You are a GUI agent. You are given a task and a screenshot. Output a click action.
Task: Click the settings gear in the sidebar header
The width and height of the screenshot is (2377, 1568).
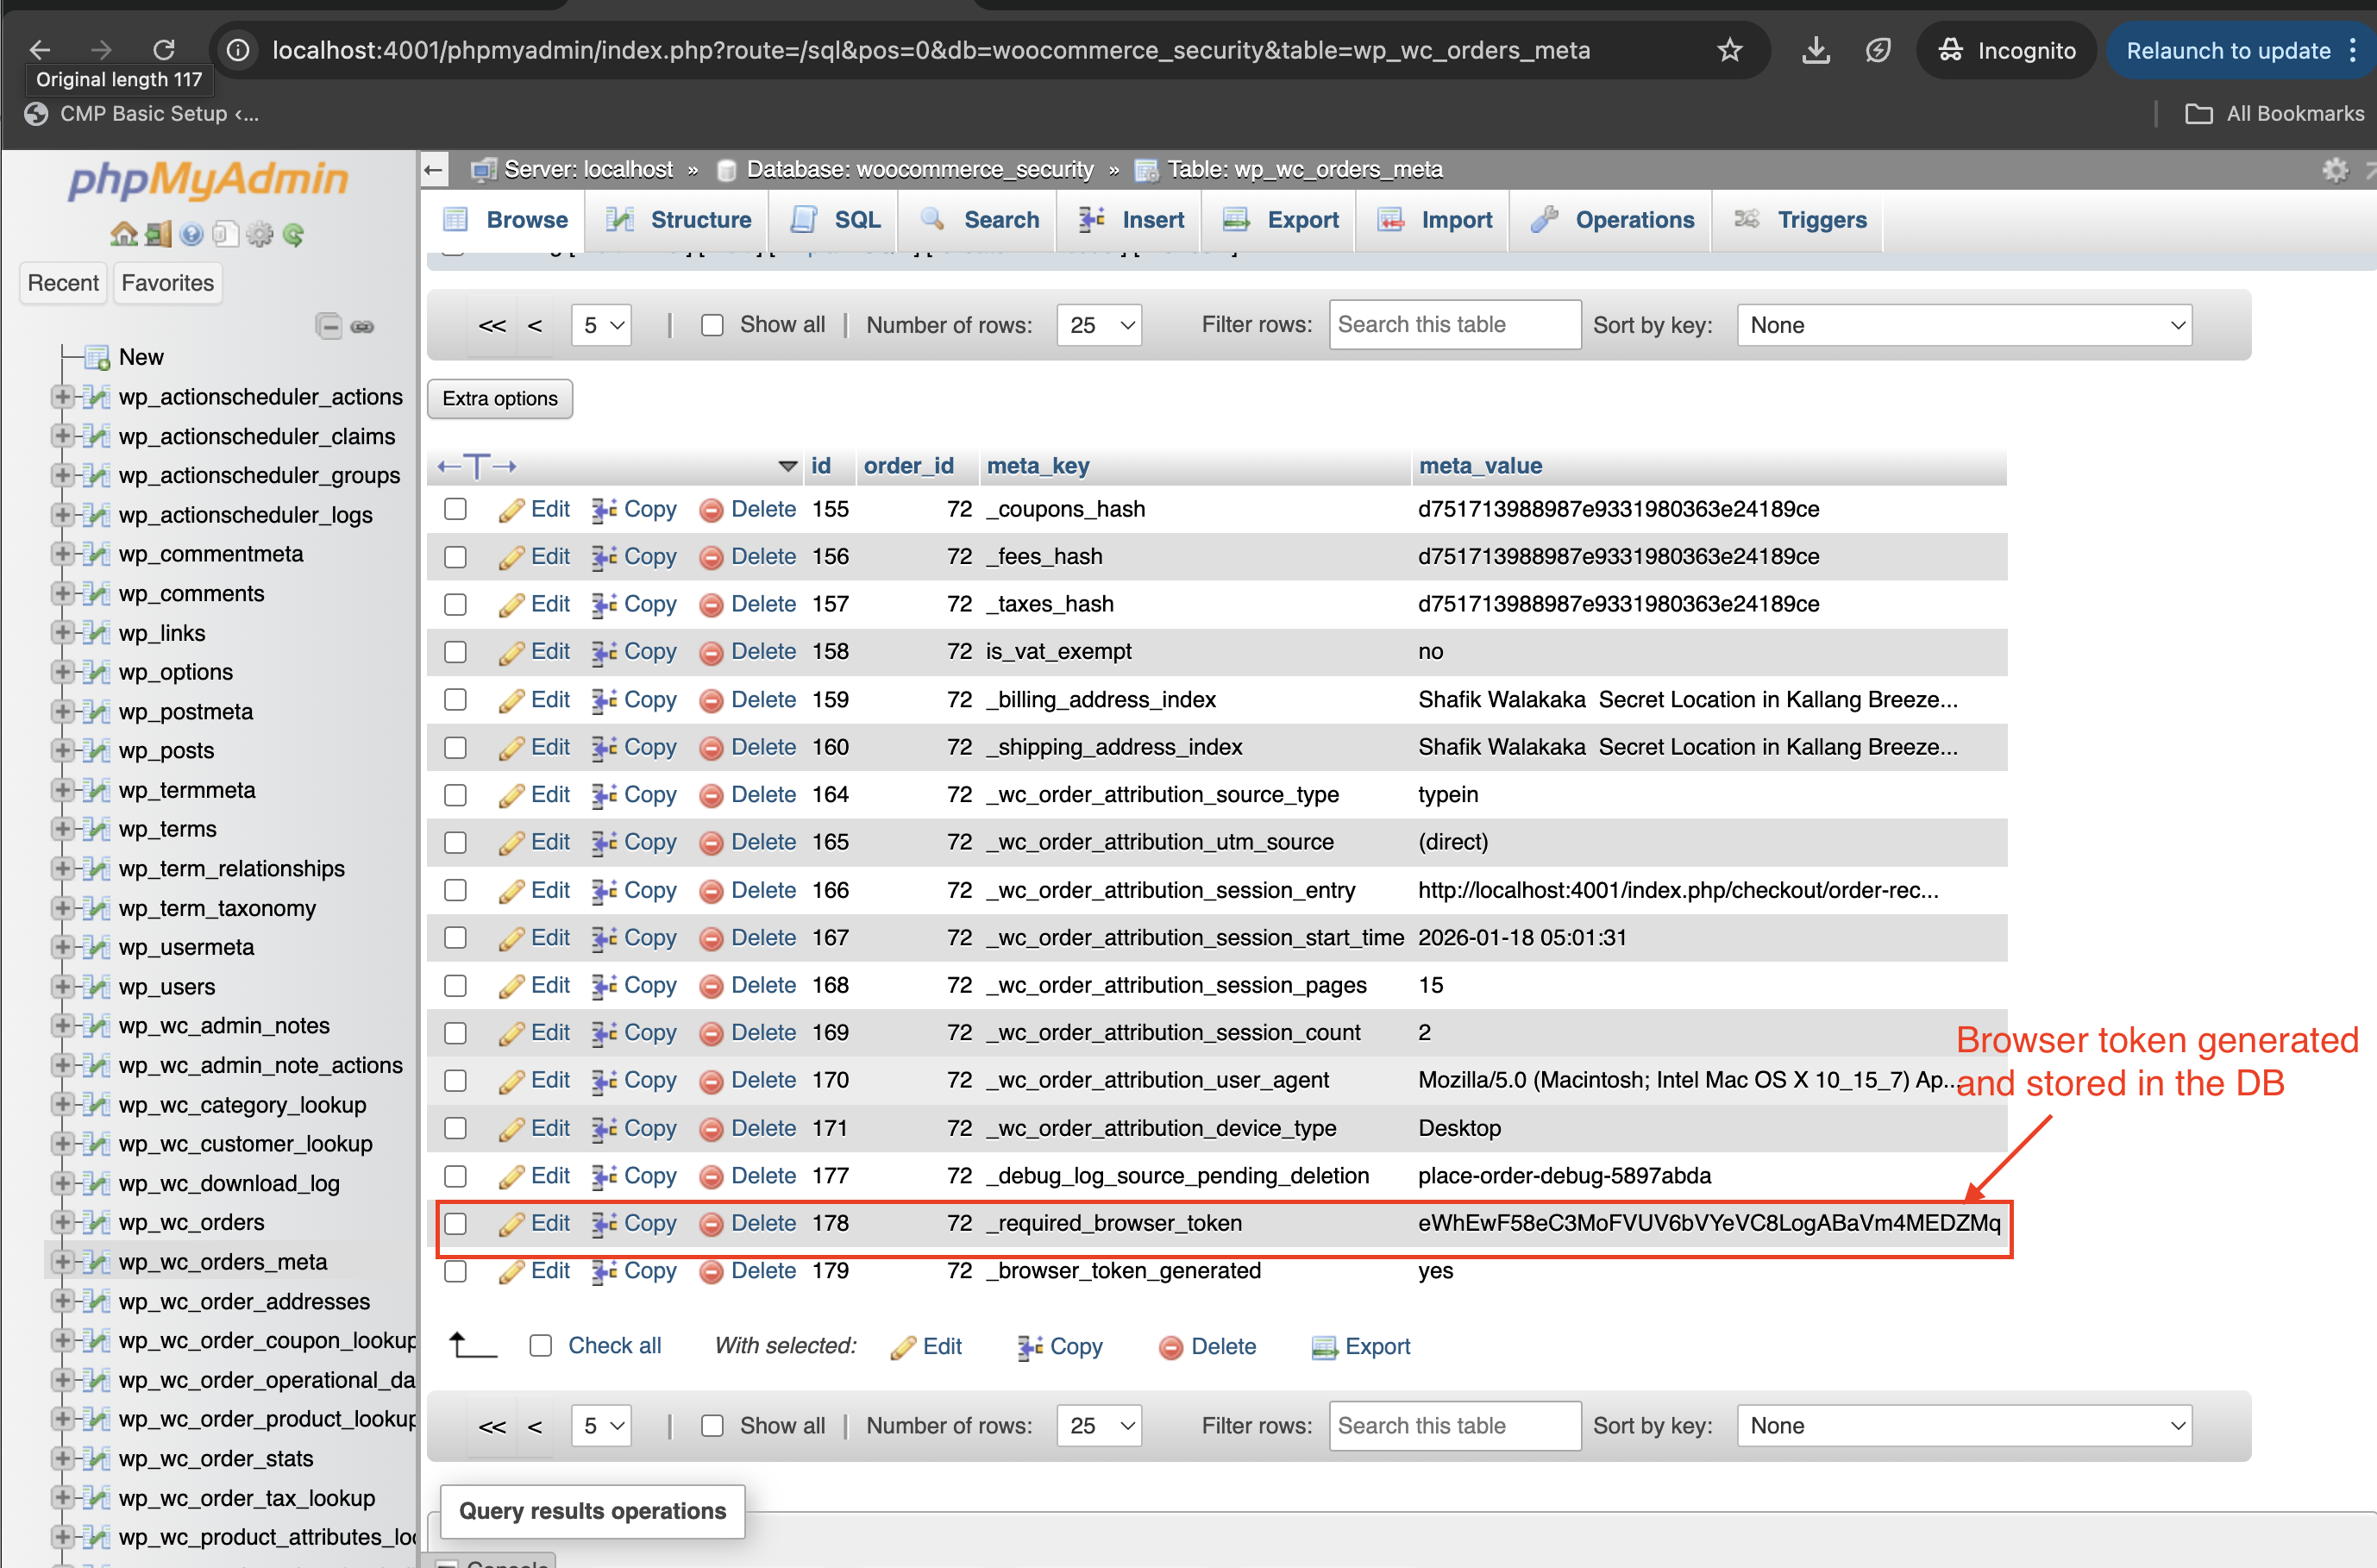coord(260,234)
